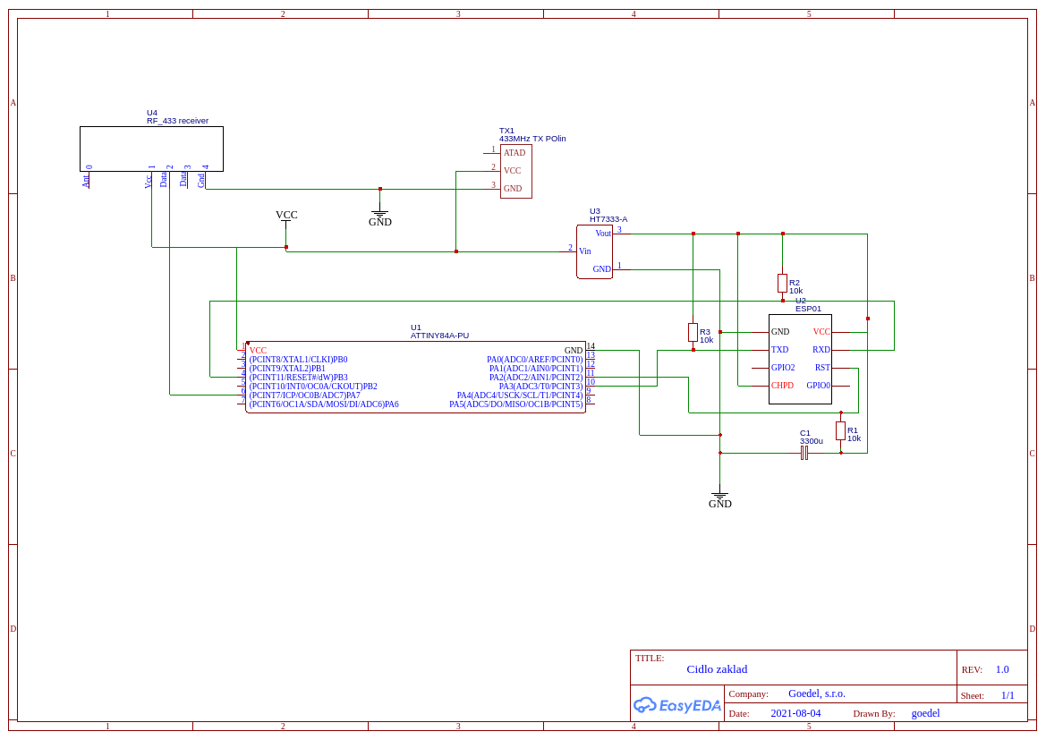Click the 'Goedel, s.r.o.' company field

click(x=817, y=694)
